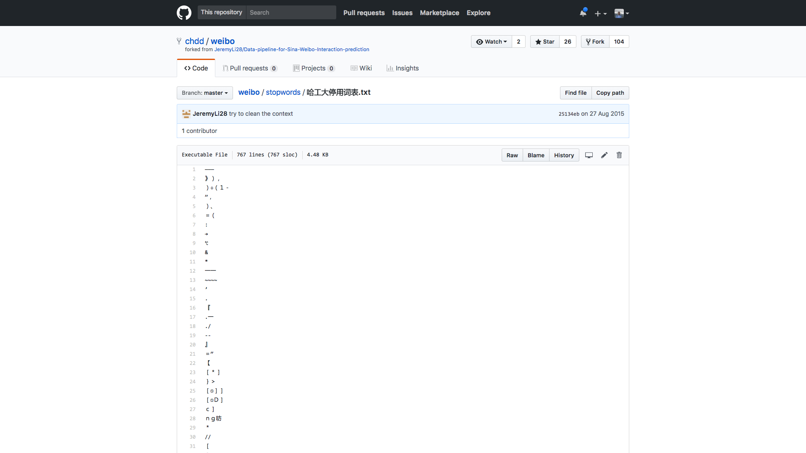Go to weibo root in breadcrumb
The image size is (806, 453).
click(249, 92)
